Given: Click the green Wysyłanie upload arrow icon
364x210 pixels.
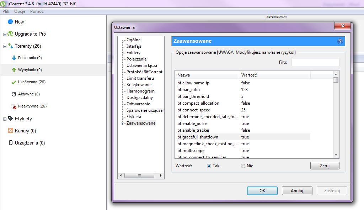Looking at the screenshot, I should pos(14,70).
